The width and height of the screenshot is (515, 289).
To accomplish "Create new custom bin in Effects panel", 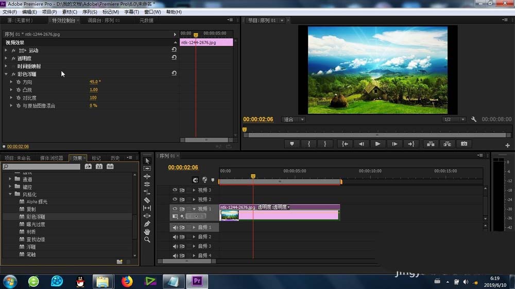I will pyautogui.click(x=119, y=261).
